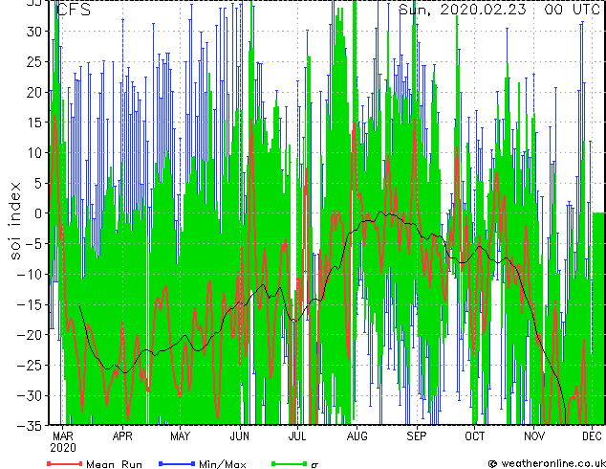Click the '5' y-axis value
The image size is (606, 469).
(38, 183)
